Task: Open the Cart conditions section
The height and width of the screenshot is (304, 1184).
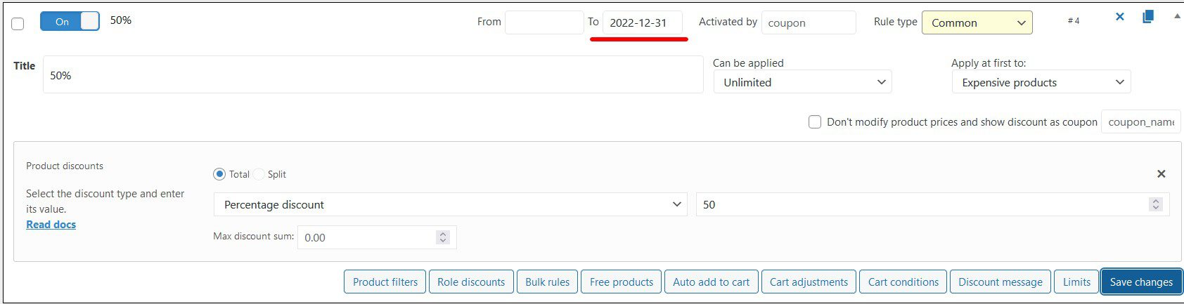Action: point(903,282)
